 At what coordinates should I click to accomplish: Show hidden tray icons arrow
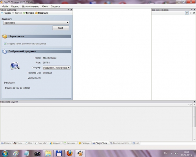click(x=171, y=153)
